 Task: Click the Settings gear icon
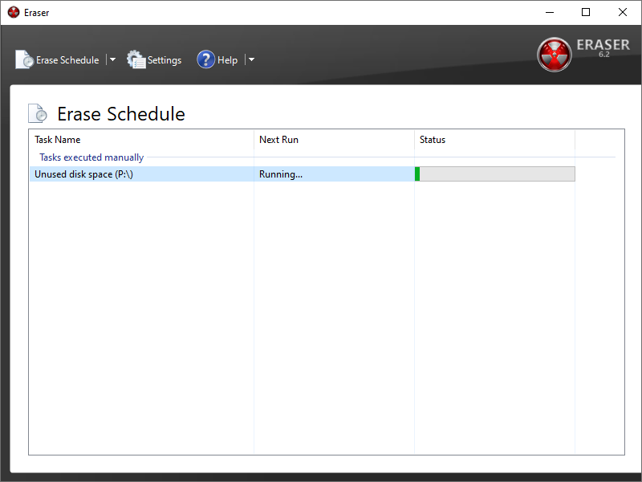(136, 59)
